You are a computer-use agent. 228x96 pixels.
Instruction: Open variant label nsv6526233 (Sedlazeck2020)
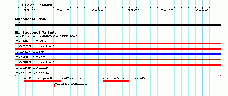pyautogui.click(x=35, y=46)
